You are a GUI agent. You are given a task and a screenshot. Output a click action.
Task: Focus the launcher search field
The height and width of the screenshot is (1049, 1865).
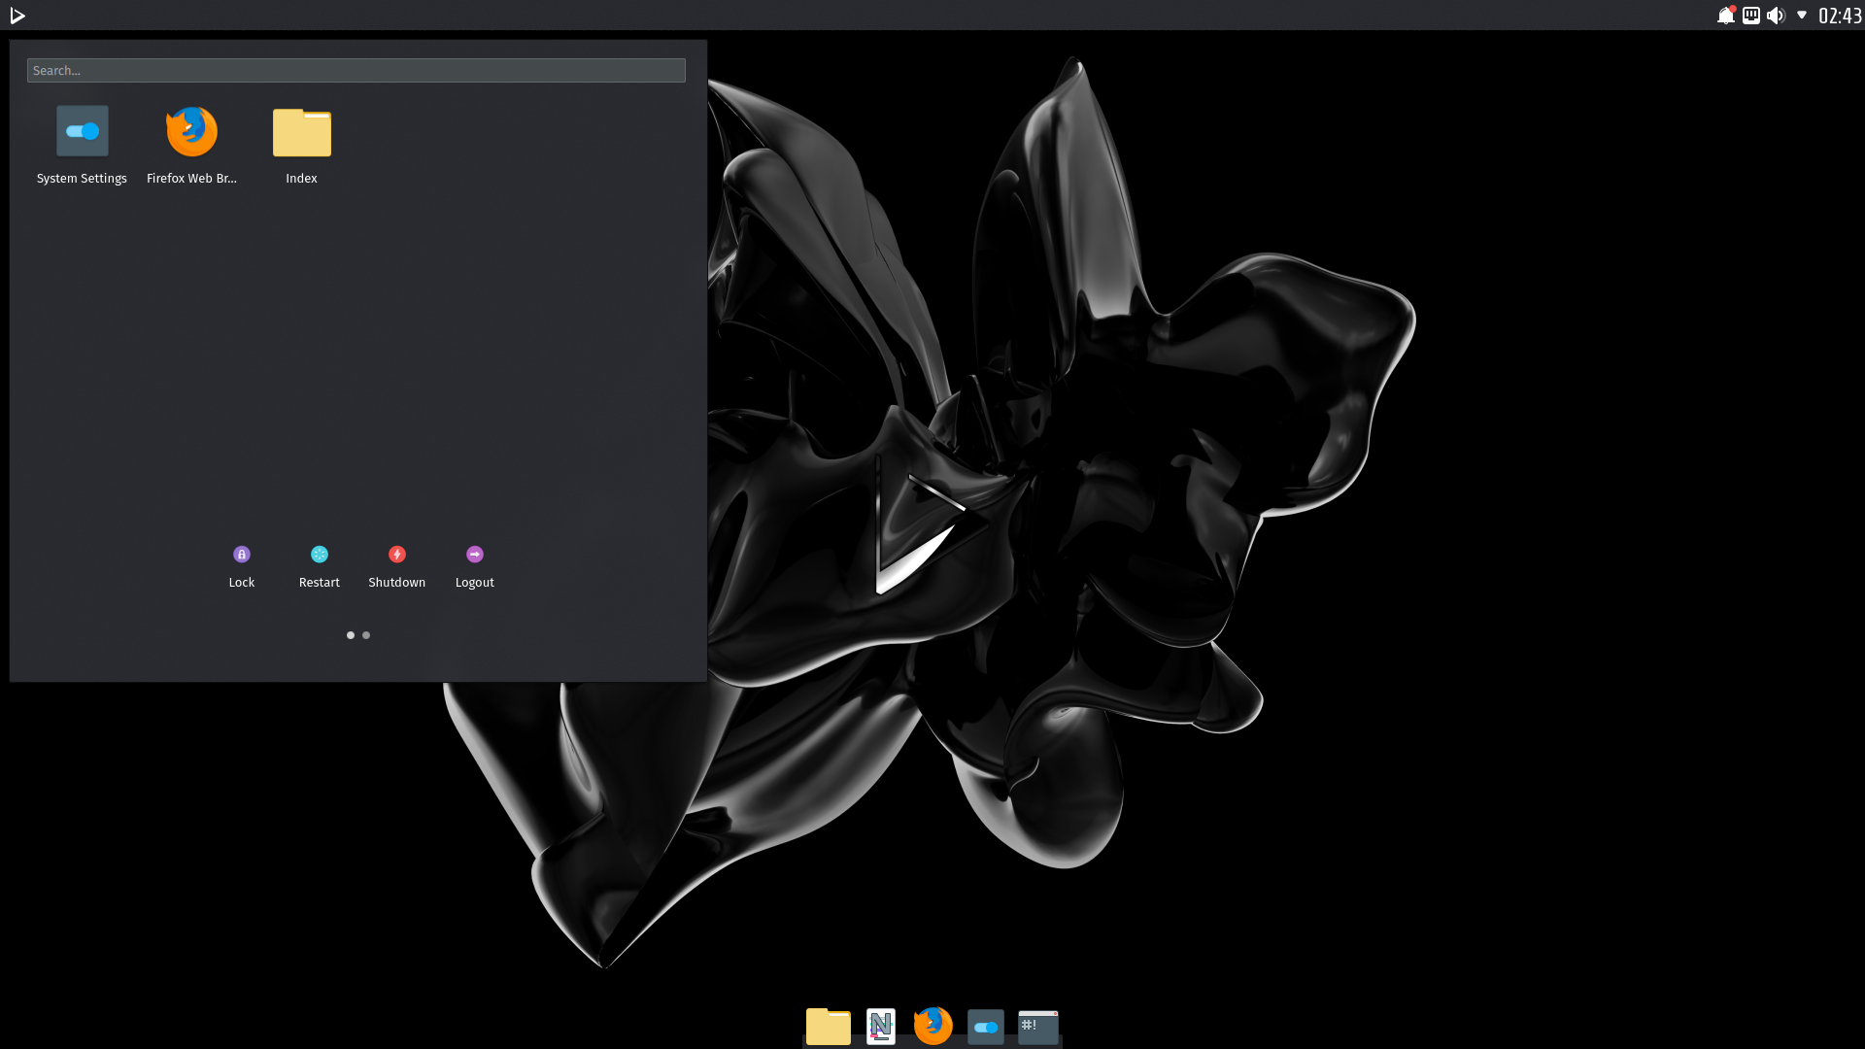click(x=356, y=71)
